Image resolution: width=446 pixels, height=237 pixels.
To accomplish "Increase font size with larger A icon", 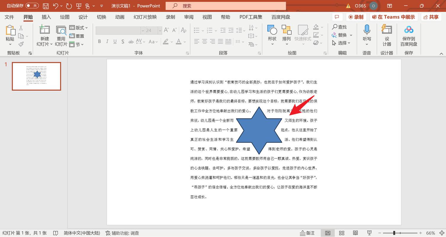I will (166, 30).
